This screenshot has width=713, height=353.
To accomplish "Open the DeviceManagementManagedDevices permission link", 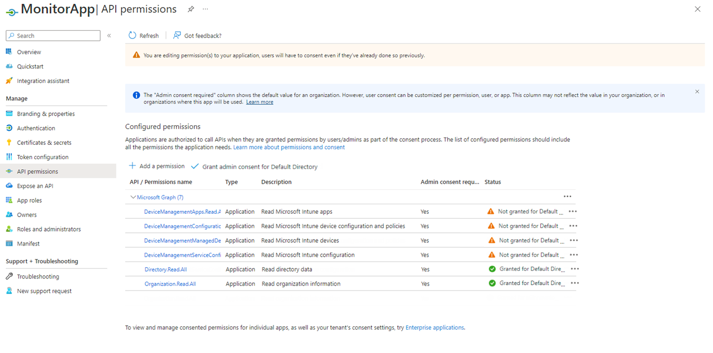I will (x=183, y=241).
